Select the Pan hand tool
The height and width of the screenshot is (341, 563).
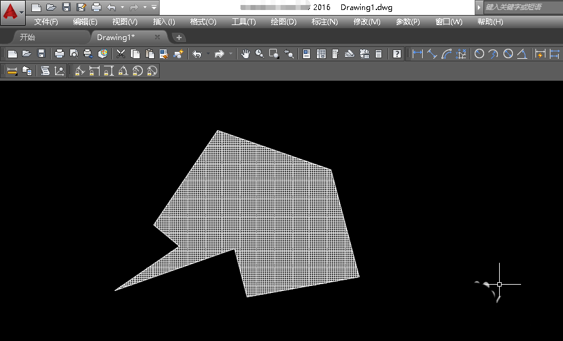(245, 54)
